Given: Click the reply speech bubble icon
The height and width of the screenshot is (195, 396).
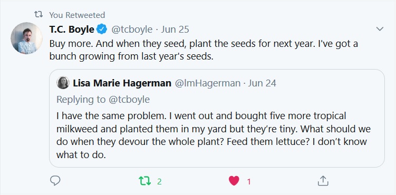Looking at the screenshot, I should pyautogui.click(x=55, y=181).
